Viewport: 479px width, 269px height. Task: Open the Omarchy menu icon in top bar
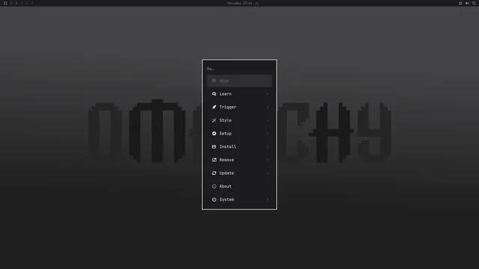point(5,3)
